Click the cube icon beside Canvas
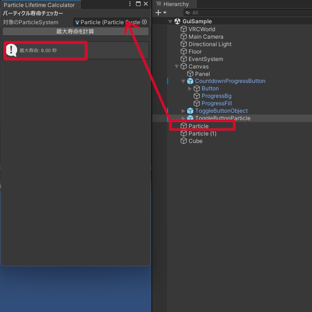312x312 pixels. pyautogui.click(x=183, y=67)
